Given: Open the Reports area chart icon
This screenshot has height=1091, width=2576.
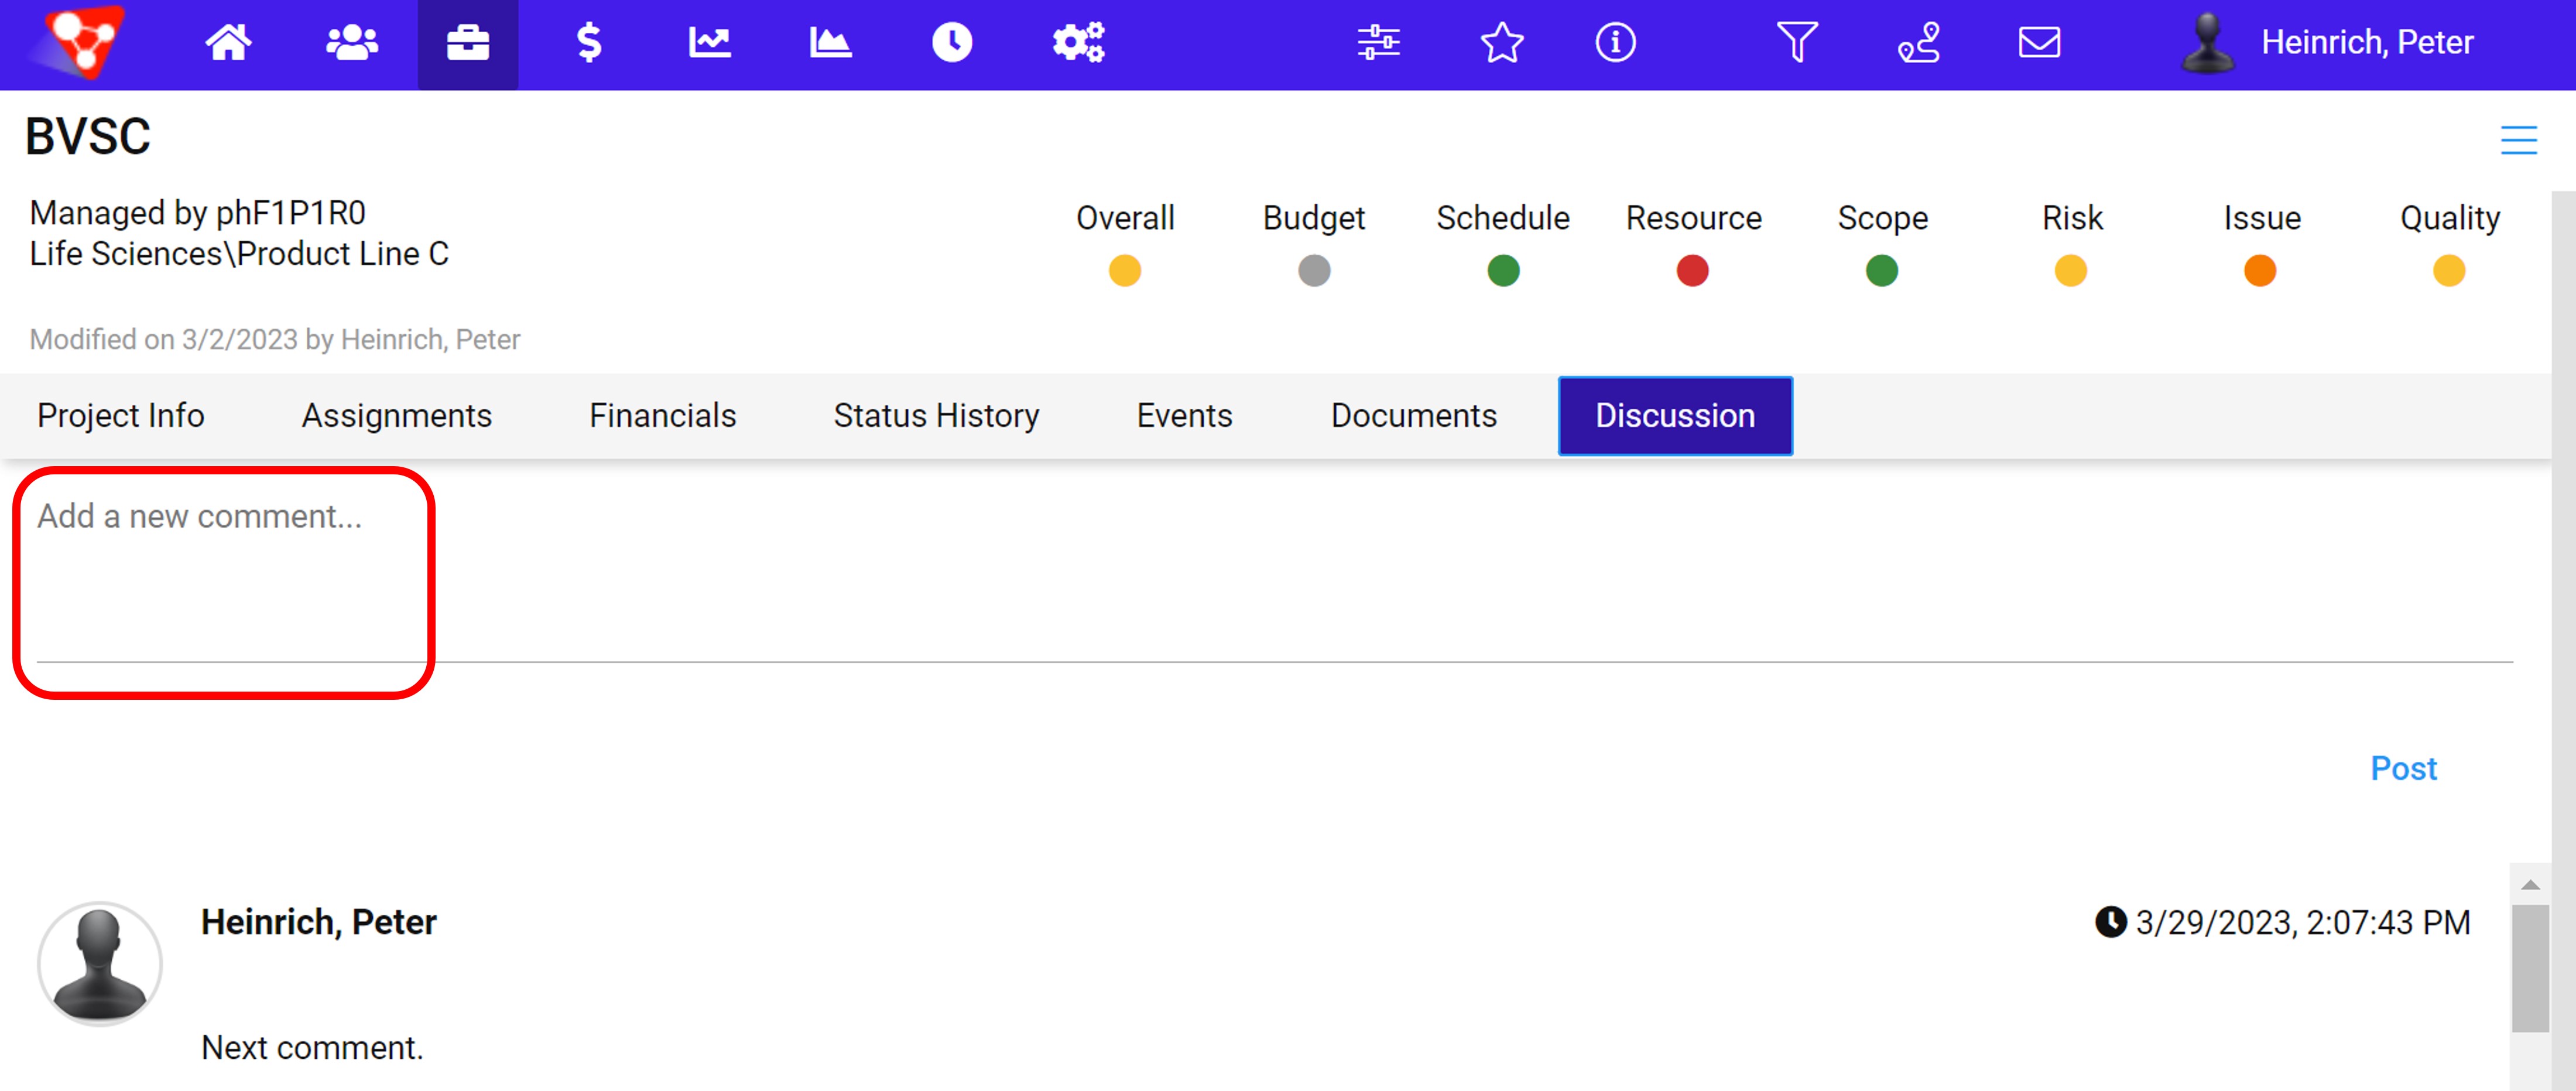Looking at the screenshot, I should click(830, 43).
